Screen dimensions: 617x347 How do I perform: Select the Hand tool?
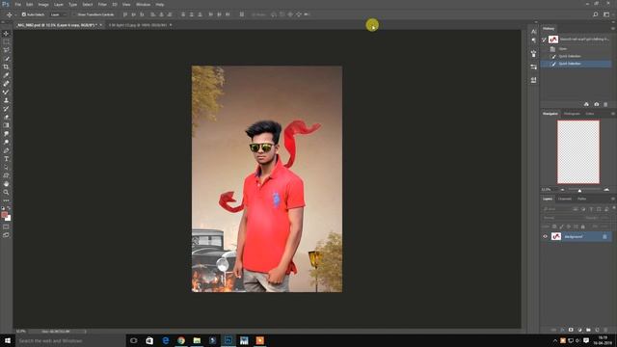[6, 184]
